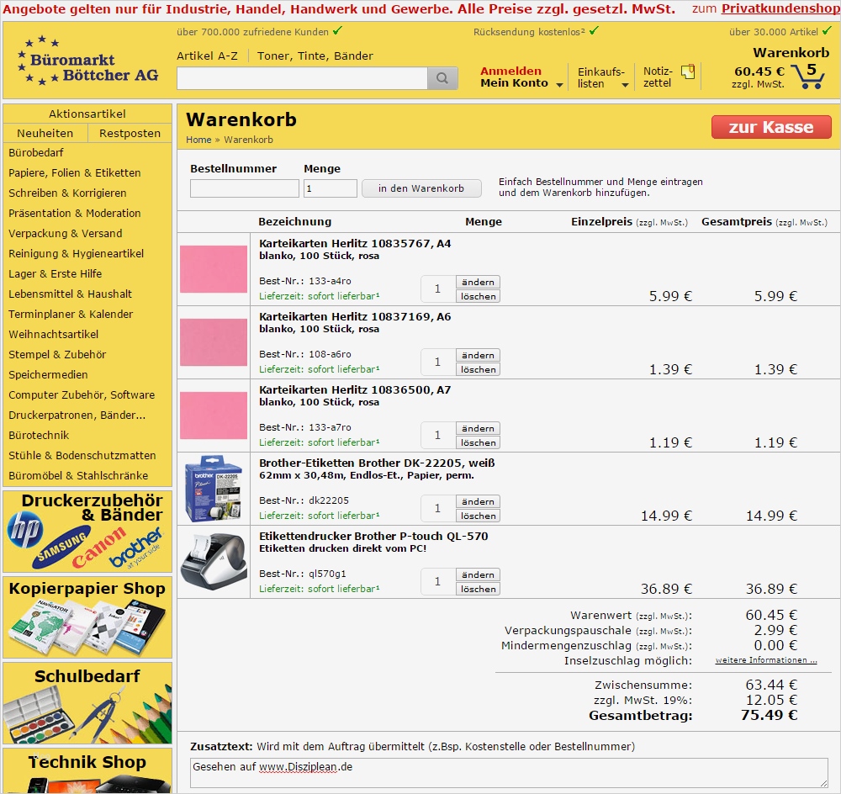This screenshot has height=794, width=841.
Task: Click the Warenkorb 60.45 € header total
Action: click(x=759, y=71)
